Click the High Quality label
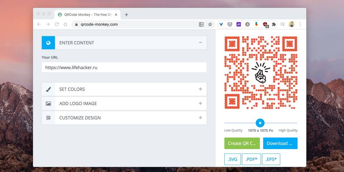The height and width of the screenshot is (172, 344). 288,130
